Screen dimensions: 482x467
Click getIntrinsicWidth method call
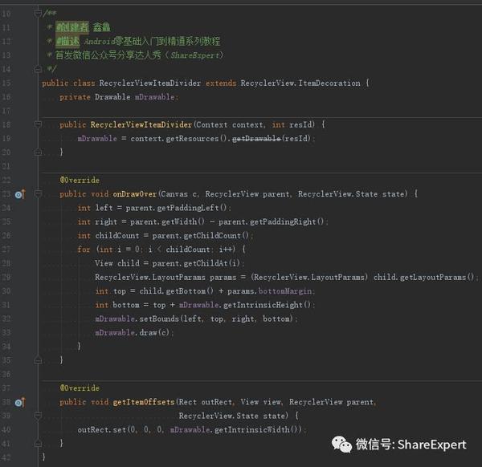point(252,429)
